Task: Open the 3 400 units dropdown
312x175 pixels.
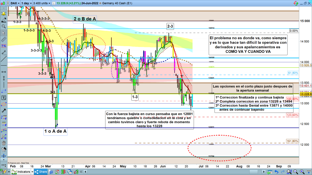Action: coord(42,3)
